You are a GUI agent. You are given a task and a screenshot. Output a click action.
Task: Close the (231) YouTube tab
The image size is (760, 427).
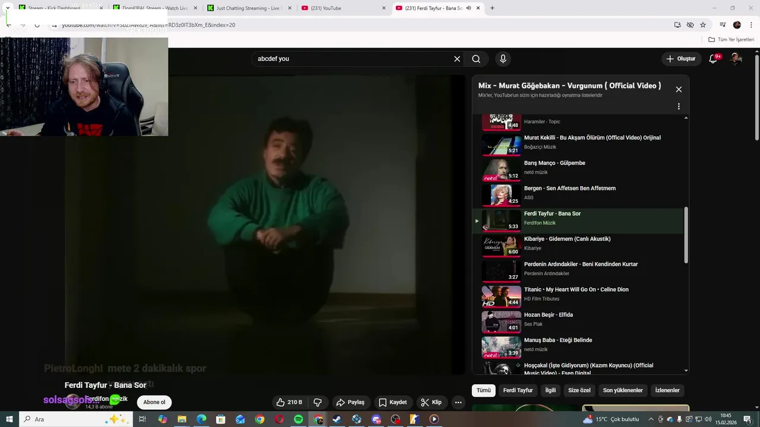coord(384,8)
